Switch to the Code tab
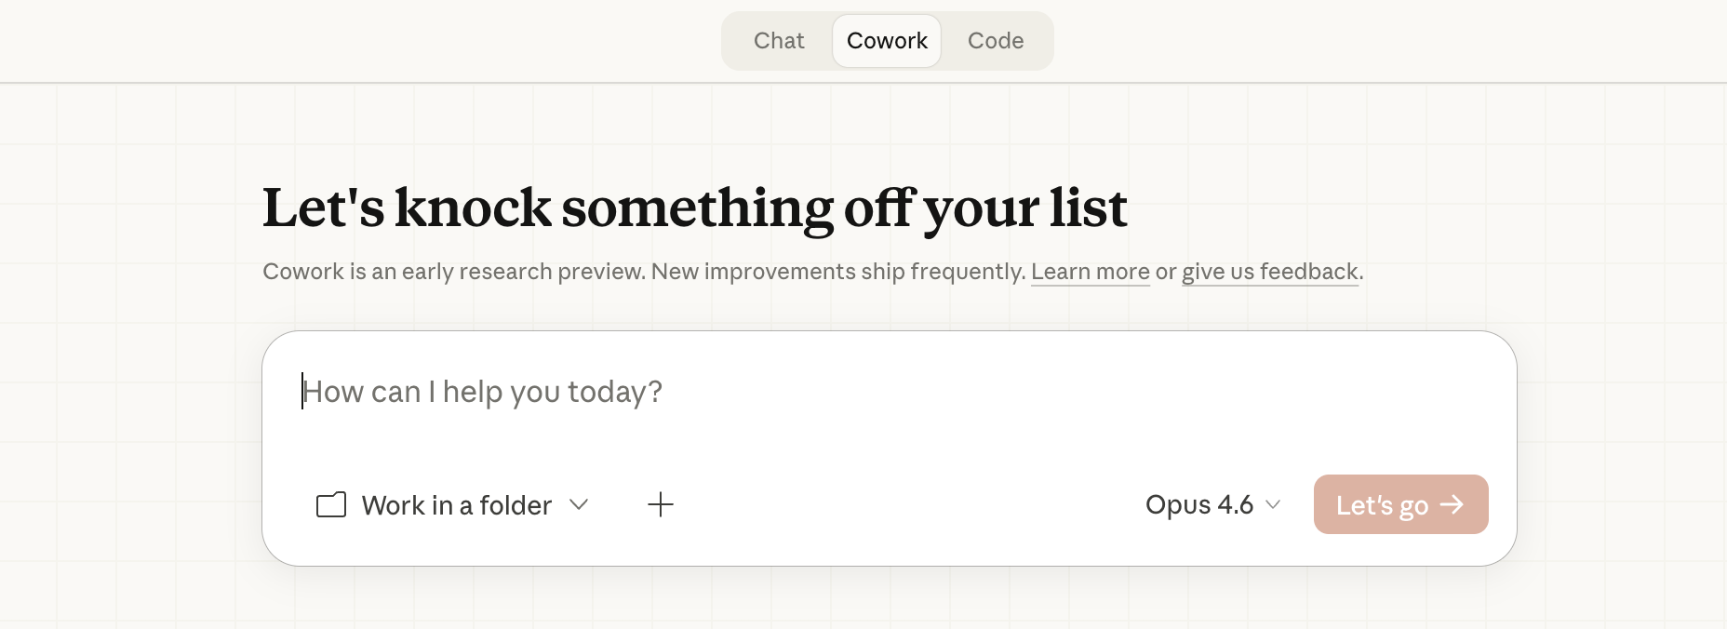 pyautogui.click(x=995, y=41)
